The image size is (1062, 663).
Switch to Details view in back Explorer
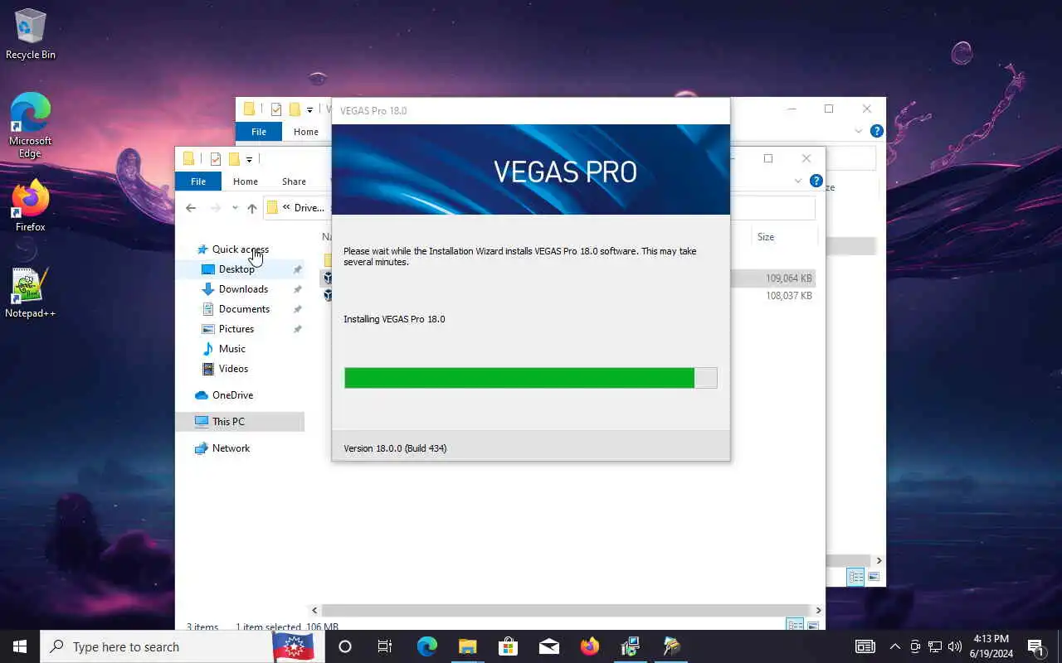855,577
